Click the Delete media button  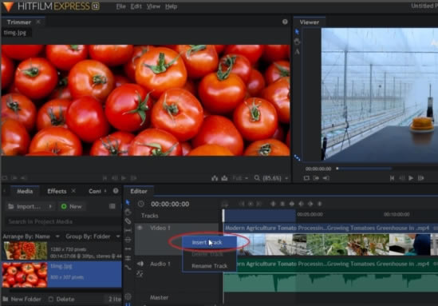click(x=61, y=299)
